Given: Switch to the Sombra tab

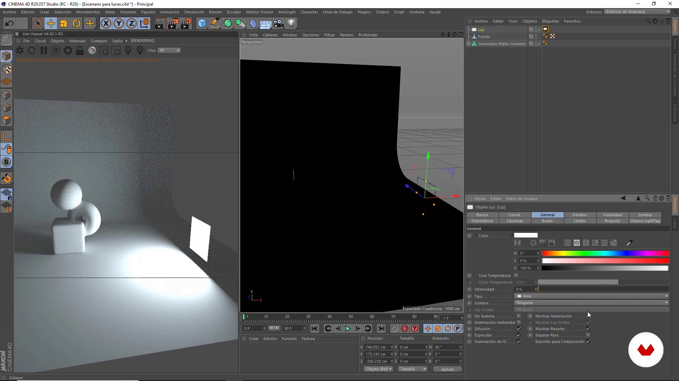Looking at the screenshot, I should pyautogui.click(x=645, y=215).
